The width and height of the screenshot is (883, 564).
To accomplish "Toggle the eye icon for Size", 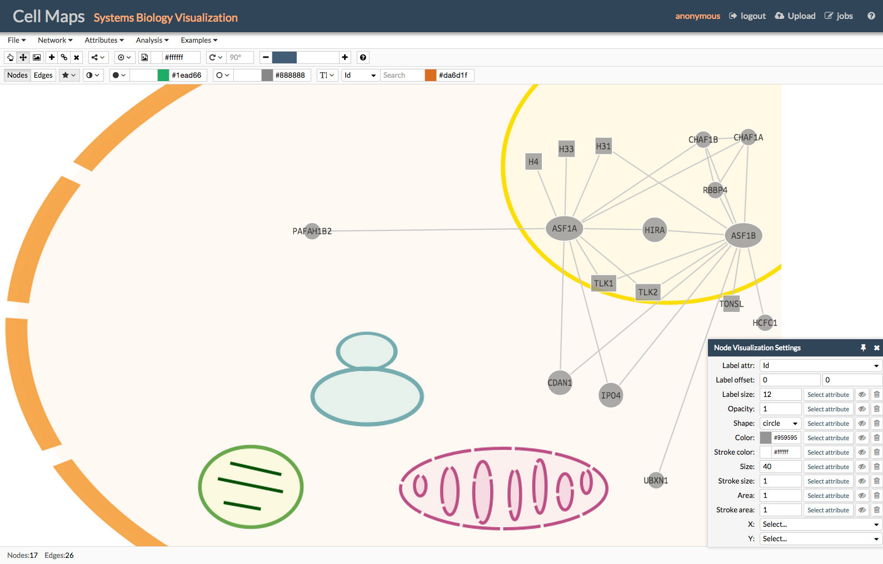I will 862,467.
